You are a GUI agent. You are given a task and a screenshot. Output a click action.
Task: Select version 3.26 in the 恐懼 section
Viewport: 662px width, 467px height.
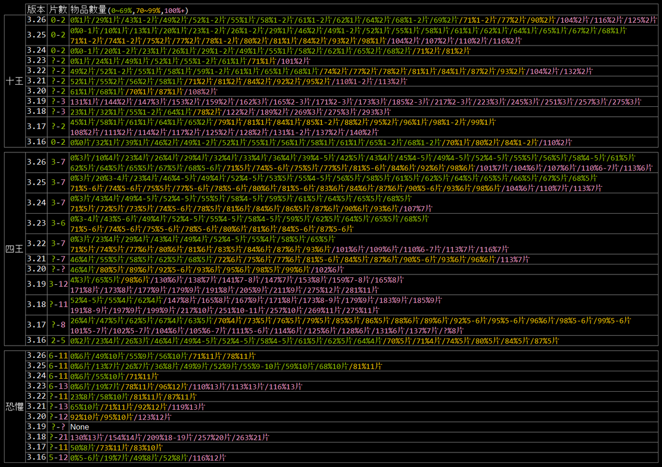tap(36, 356)
